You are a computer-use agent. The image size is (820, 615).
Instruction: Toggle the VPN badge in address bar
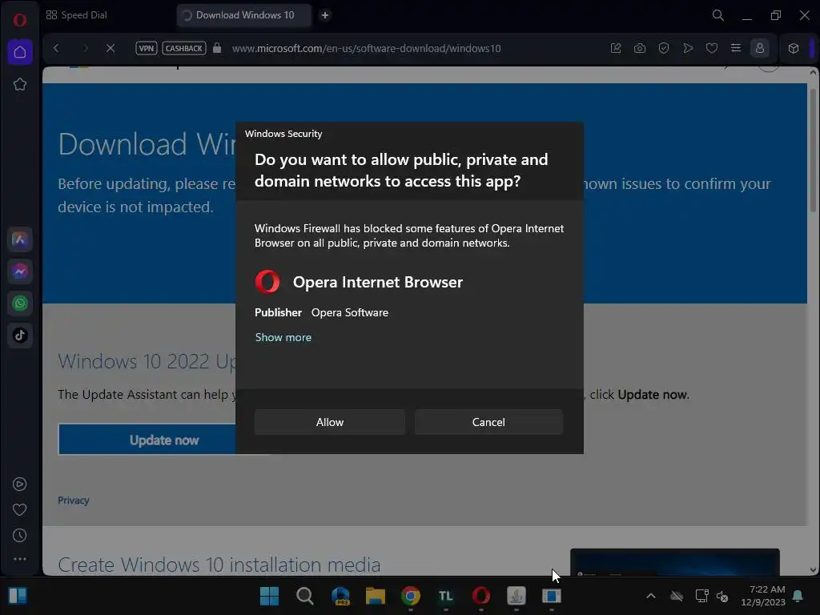coord(146,48)
